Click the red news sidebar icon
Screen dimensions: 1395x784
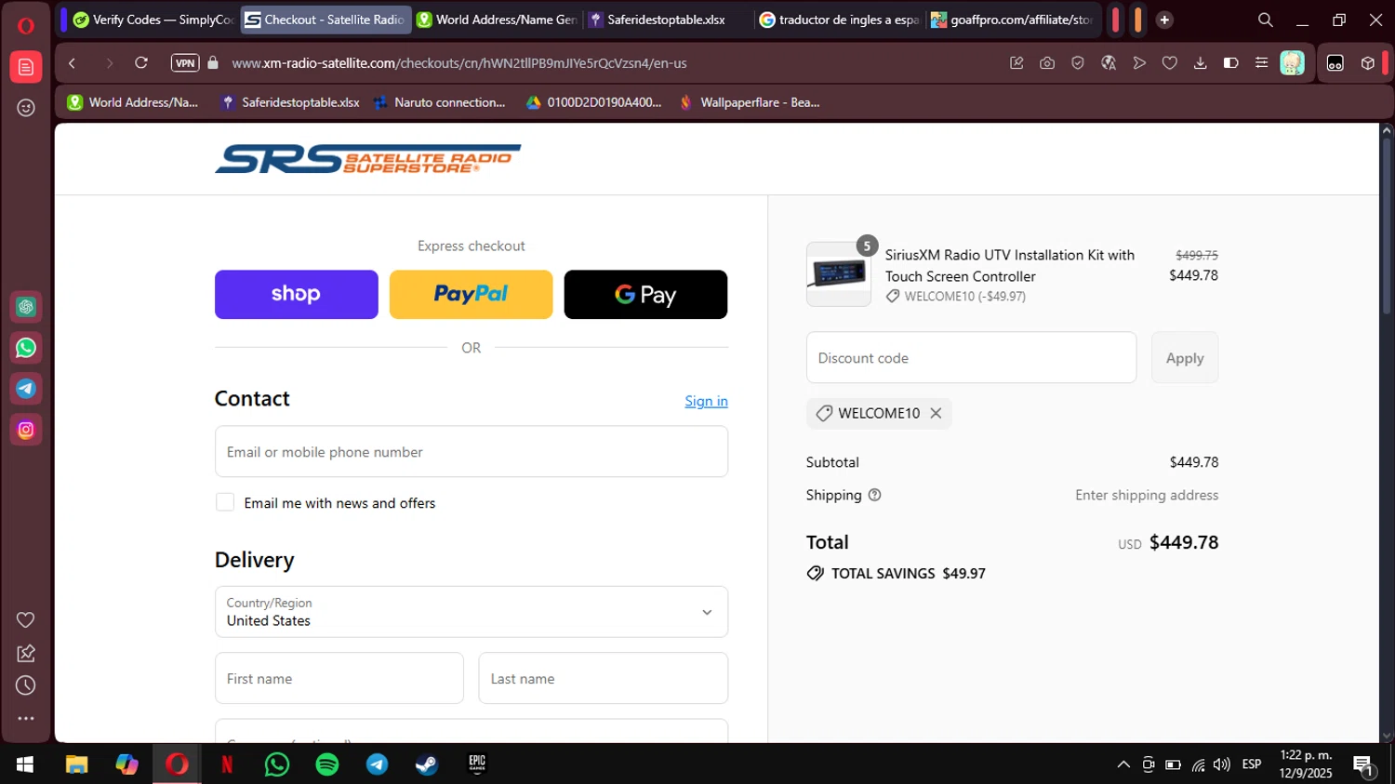coord(26,67)
